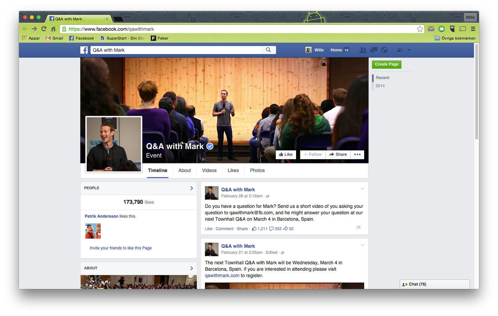Open the Appar bookmarks shortcut
The image size is (498, 316).
coord(31,38)
